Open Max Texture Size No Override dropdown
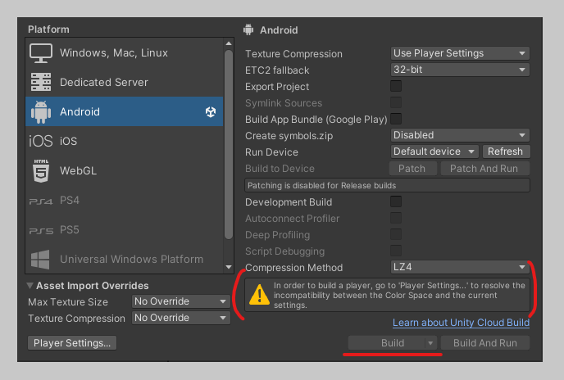This screenshot has height=380, width=564. coord(181,301)
